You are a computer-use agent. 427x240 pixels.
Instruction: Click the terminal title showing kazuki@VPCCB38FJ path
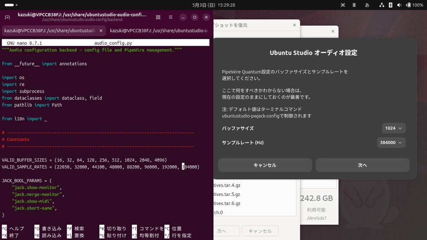(82, 15)
